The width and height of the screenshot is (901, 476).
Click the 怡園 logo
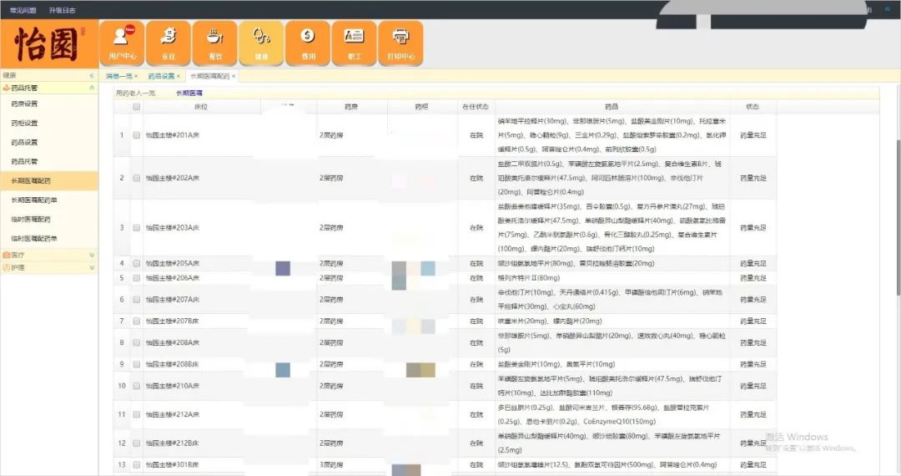[x=49, y=43]
